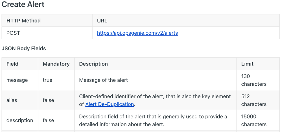282x132 pixels.
Task: Open the Alert De-Duplication link
Action: click(x=110, y=104)
